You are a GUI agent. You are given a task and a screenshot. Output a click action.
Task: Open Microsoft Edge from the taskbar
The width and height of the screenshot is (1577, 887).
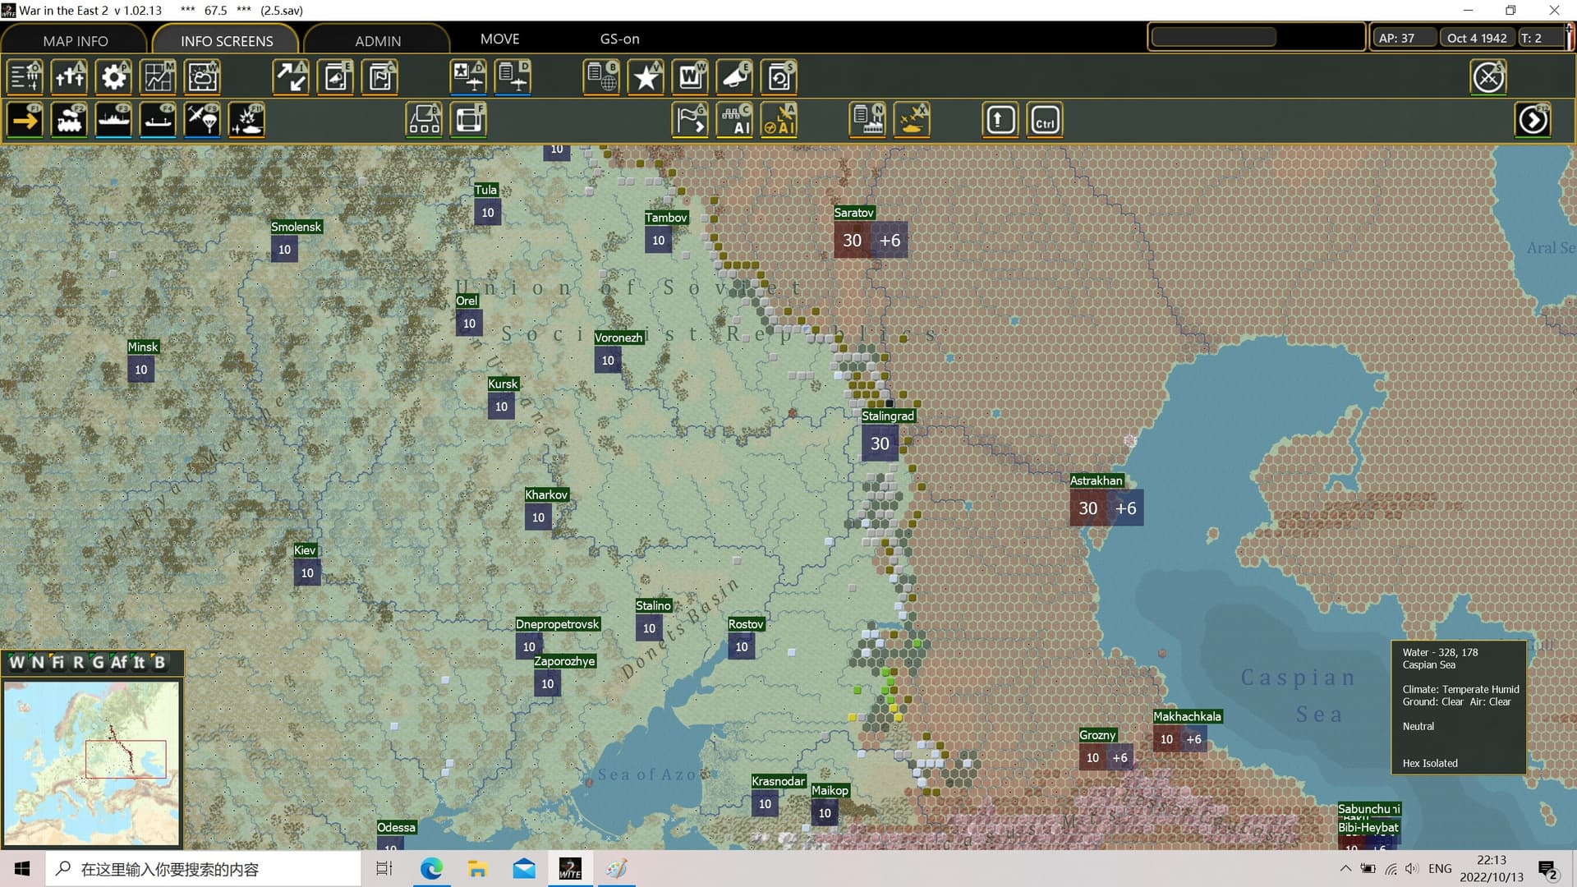(431, 869)
